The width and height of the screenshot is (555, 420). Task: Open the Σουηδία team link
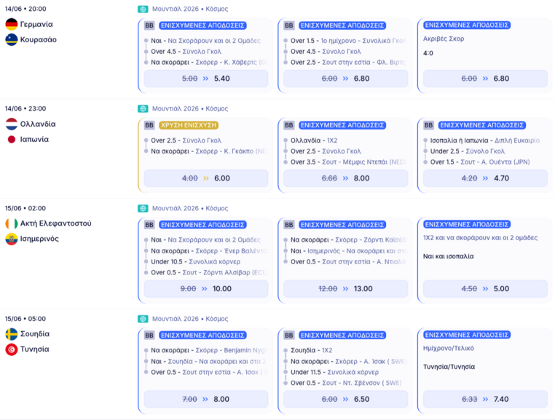[x=35, y=334]
